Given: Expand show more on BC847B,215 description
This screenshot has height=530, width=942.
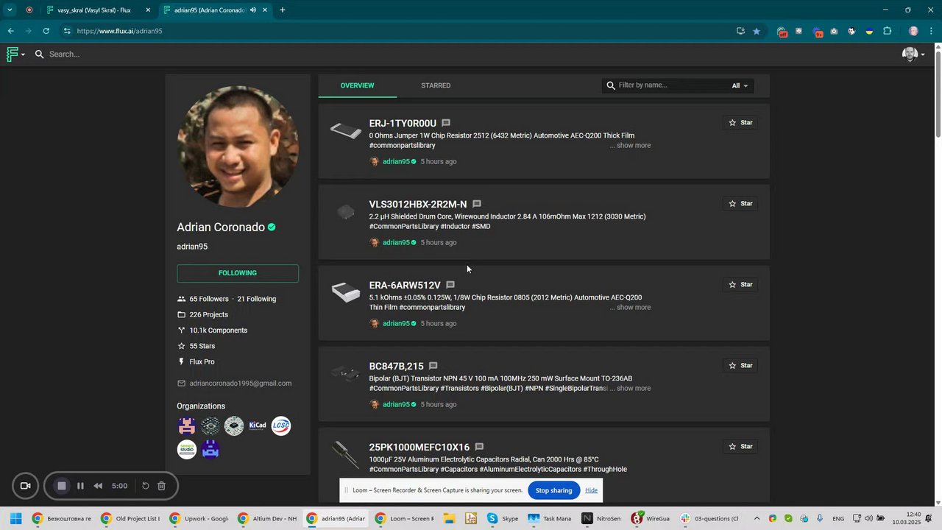Looking at the screenshot, I should 634,389.
